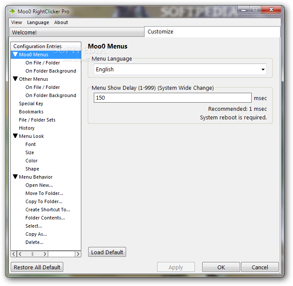Screen dimensions: 293x286
Task: Open the Delete... entry
Action: (34, 242)
